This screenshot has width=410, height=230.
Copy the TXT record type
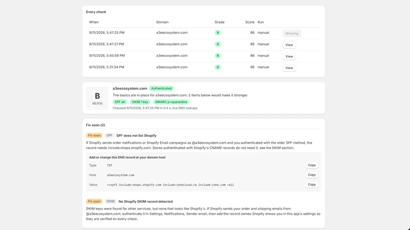312,165
